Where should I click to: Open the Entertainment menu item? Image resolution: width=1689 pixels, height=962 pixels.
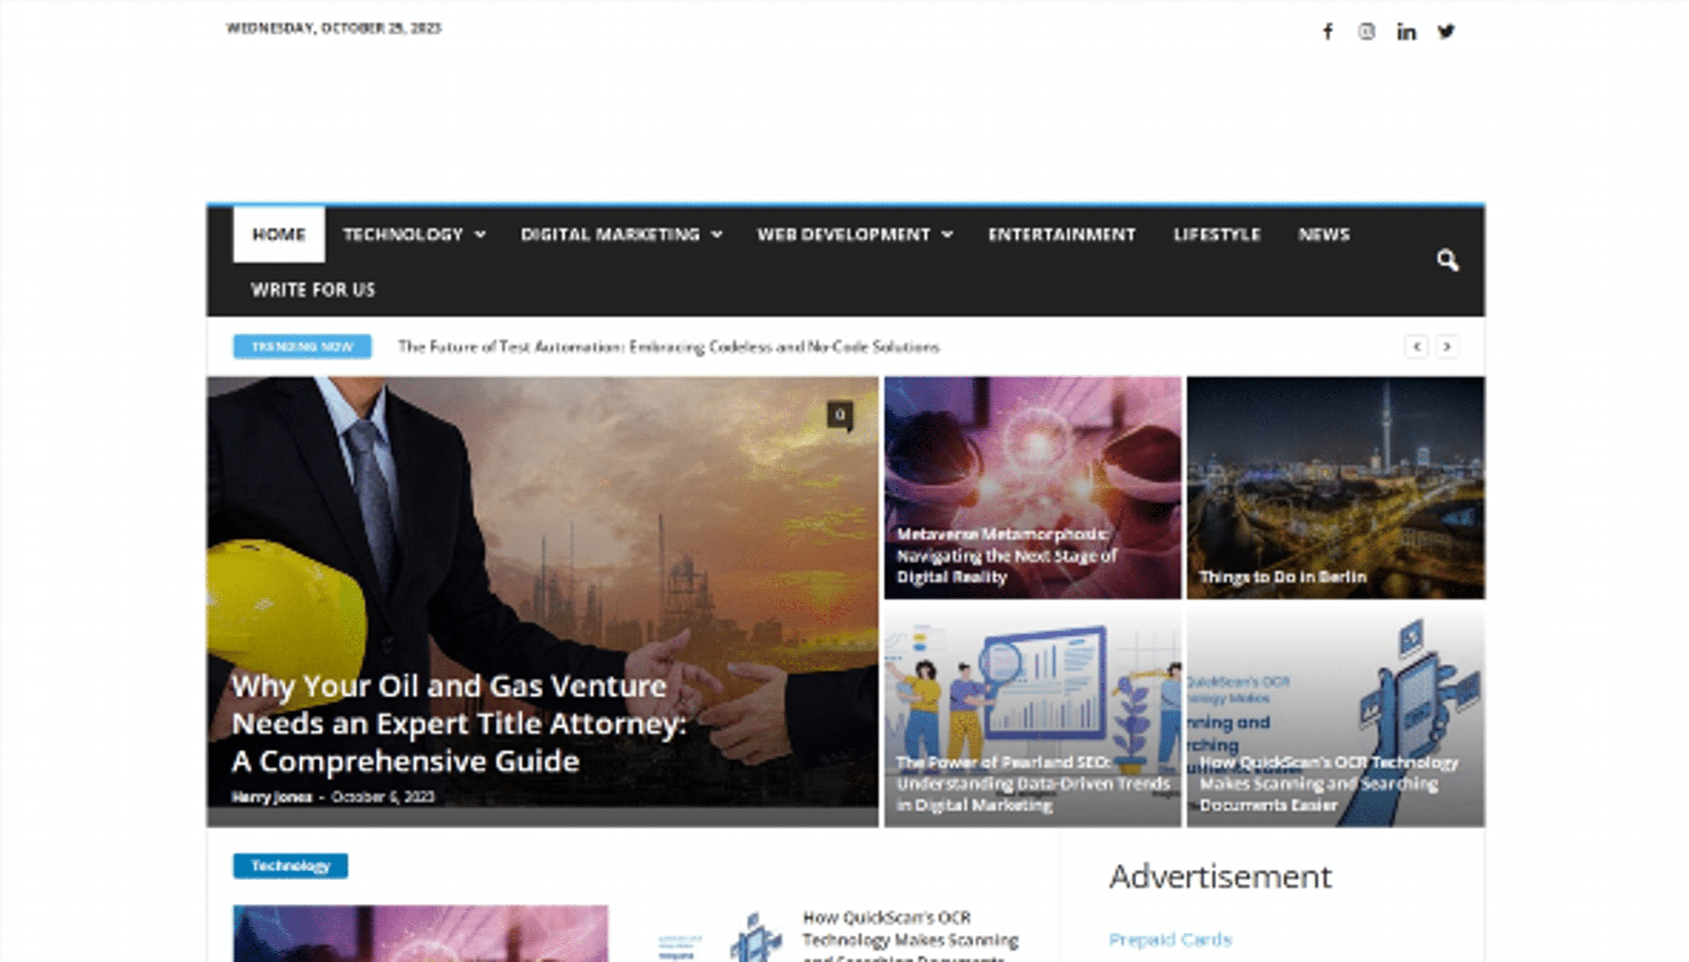[1062, 235]
